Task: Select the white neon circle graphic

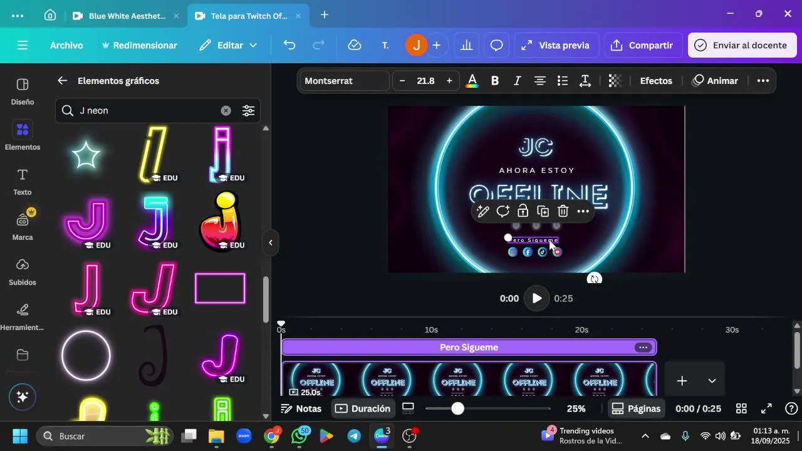Action: (x=86, y=356)
